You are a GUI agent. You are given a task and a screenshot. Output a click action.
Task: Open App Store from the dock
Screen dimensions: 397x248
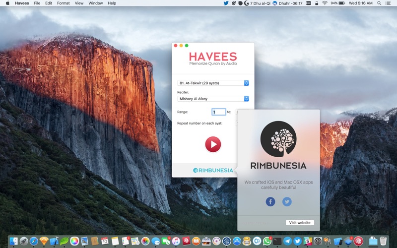point(237,241)
